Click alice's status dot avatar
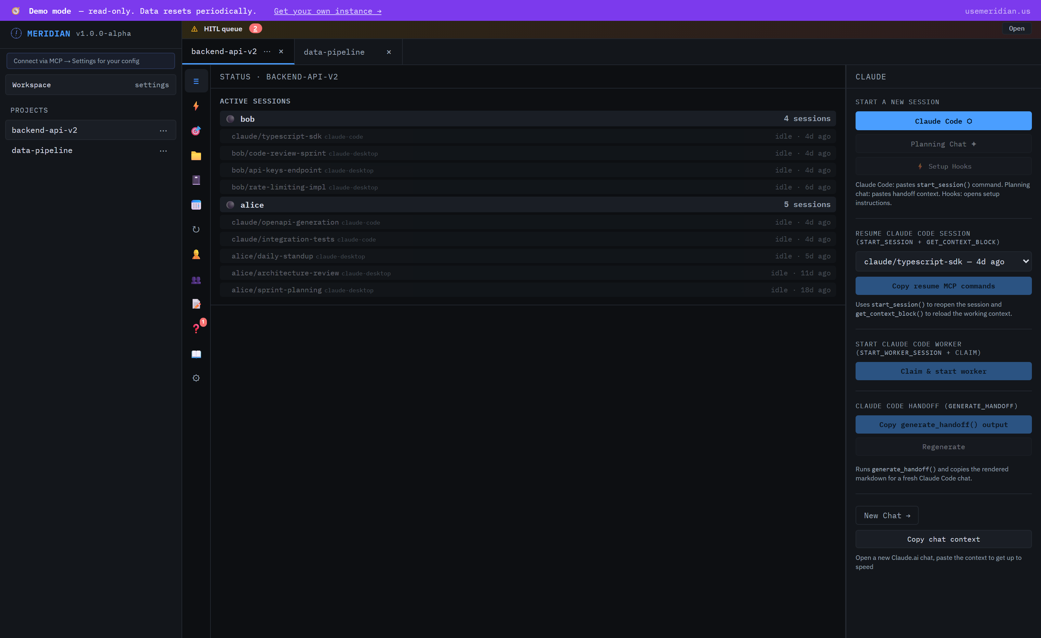The image size is (1041, 638). click(x=230, y=205)
